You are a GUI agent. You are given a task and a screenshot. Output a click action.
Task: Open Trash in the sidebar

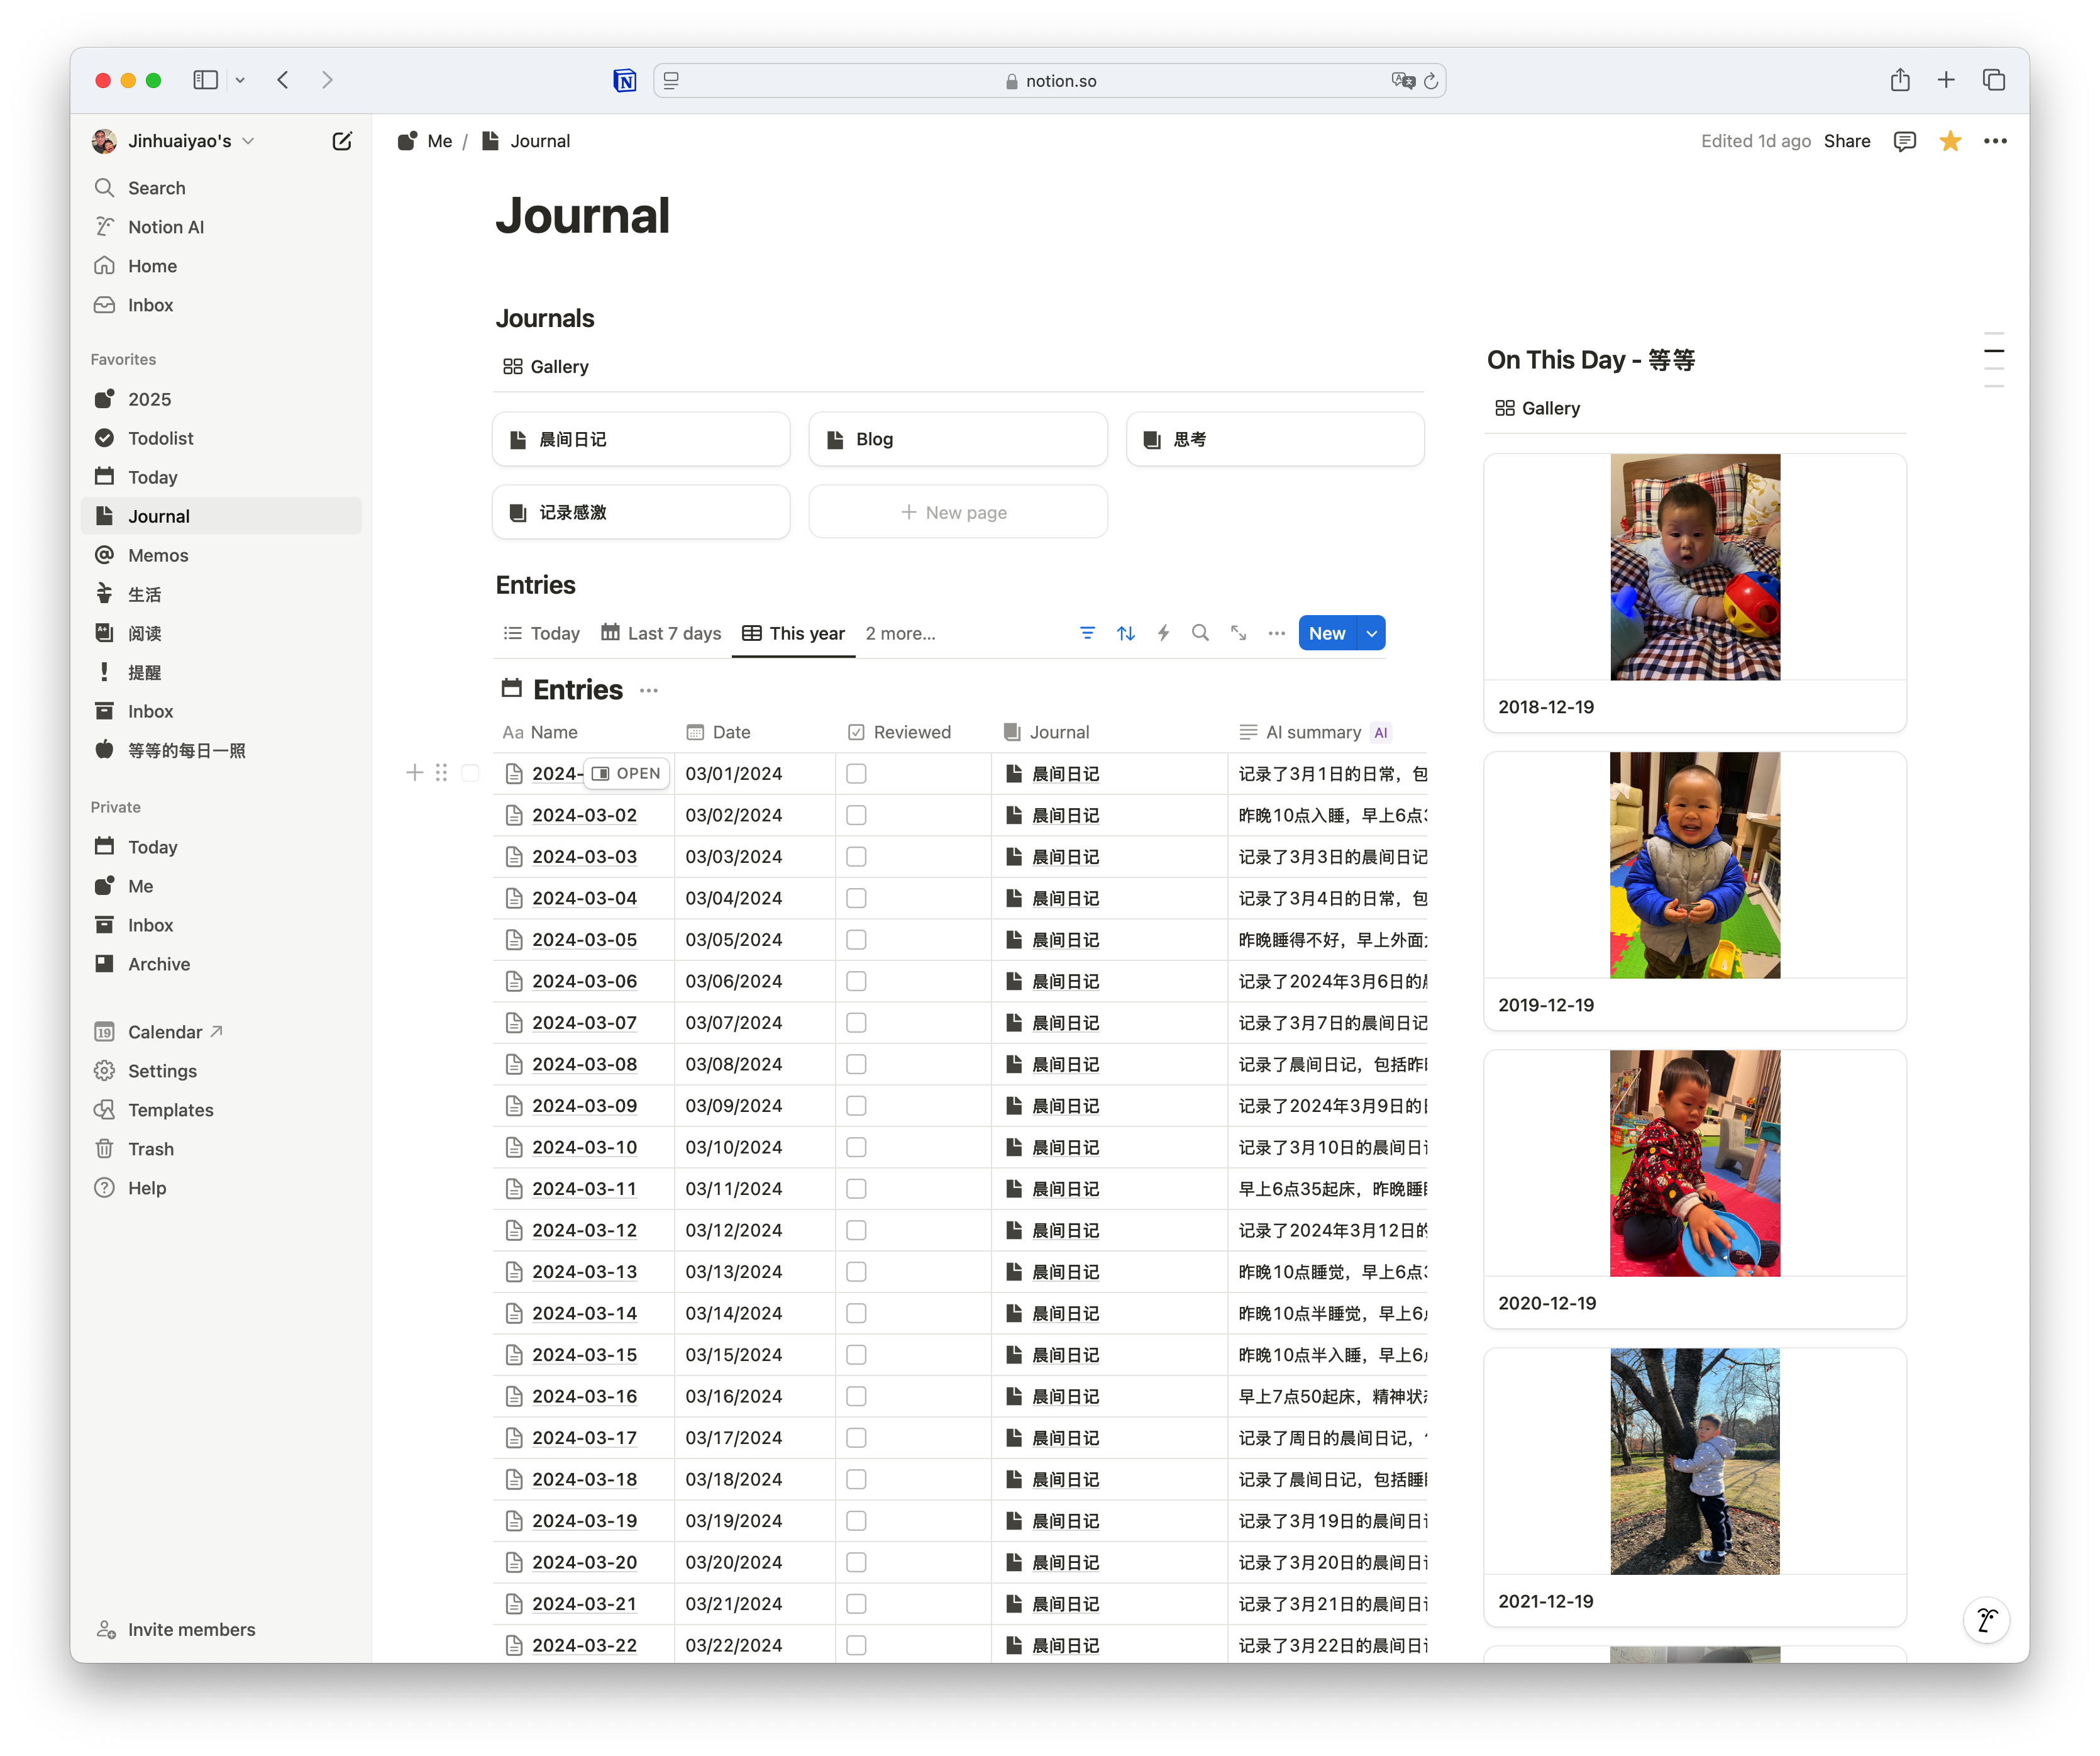pyautogui.click(x=220, y=1148)
